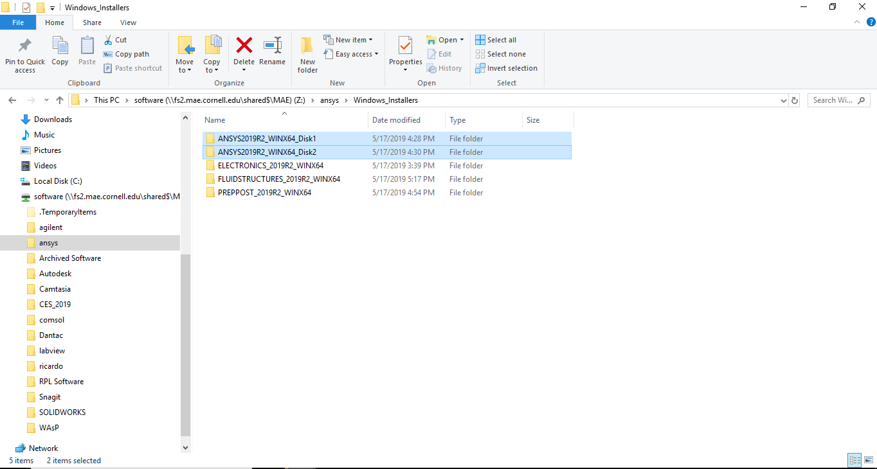The height and width of the screenshot is (469, 877).
Task: Click the Properties quick access toolbar icon
Action: click(26, 8)
